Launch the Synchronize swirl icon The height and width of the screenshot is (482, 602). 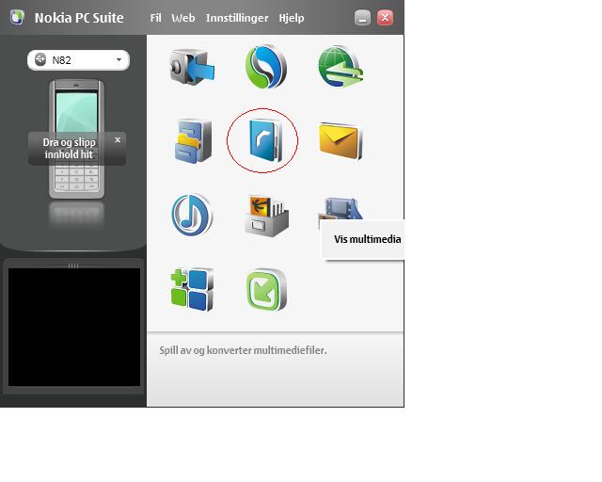265,67
